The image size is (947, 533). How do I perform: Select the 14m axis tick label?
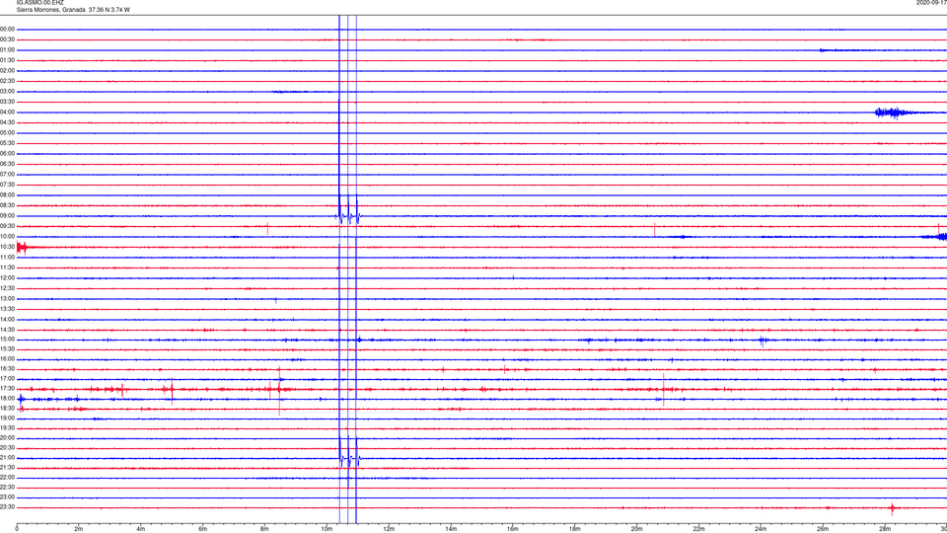[451, 529]
